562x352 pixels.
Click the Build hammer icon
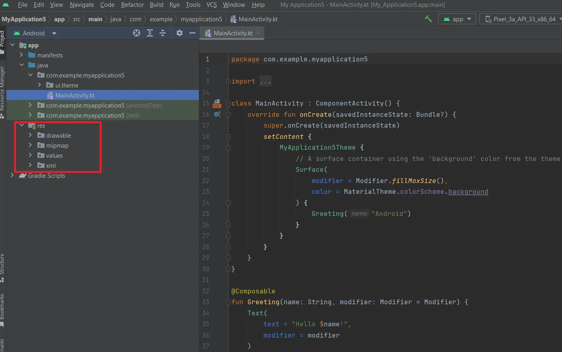point(428,19)
